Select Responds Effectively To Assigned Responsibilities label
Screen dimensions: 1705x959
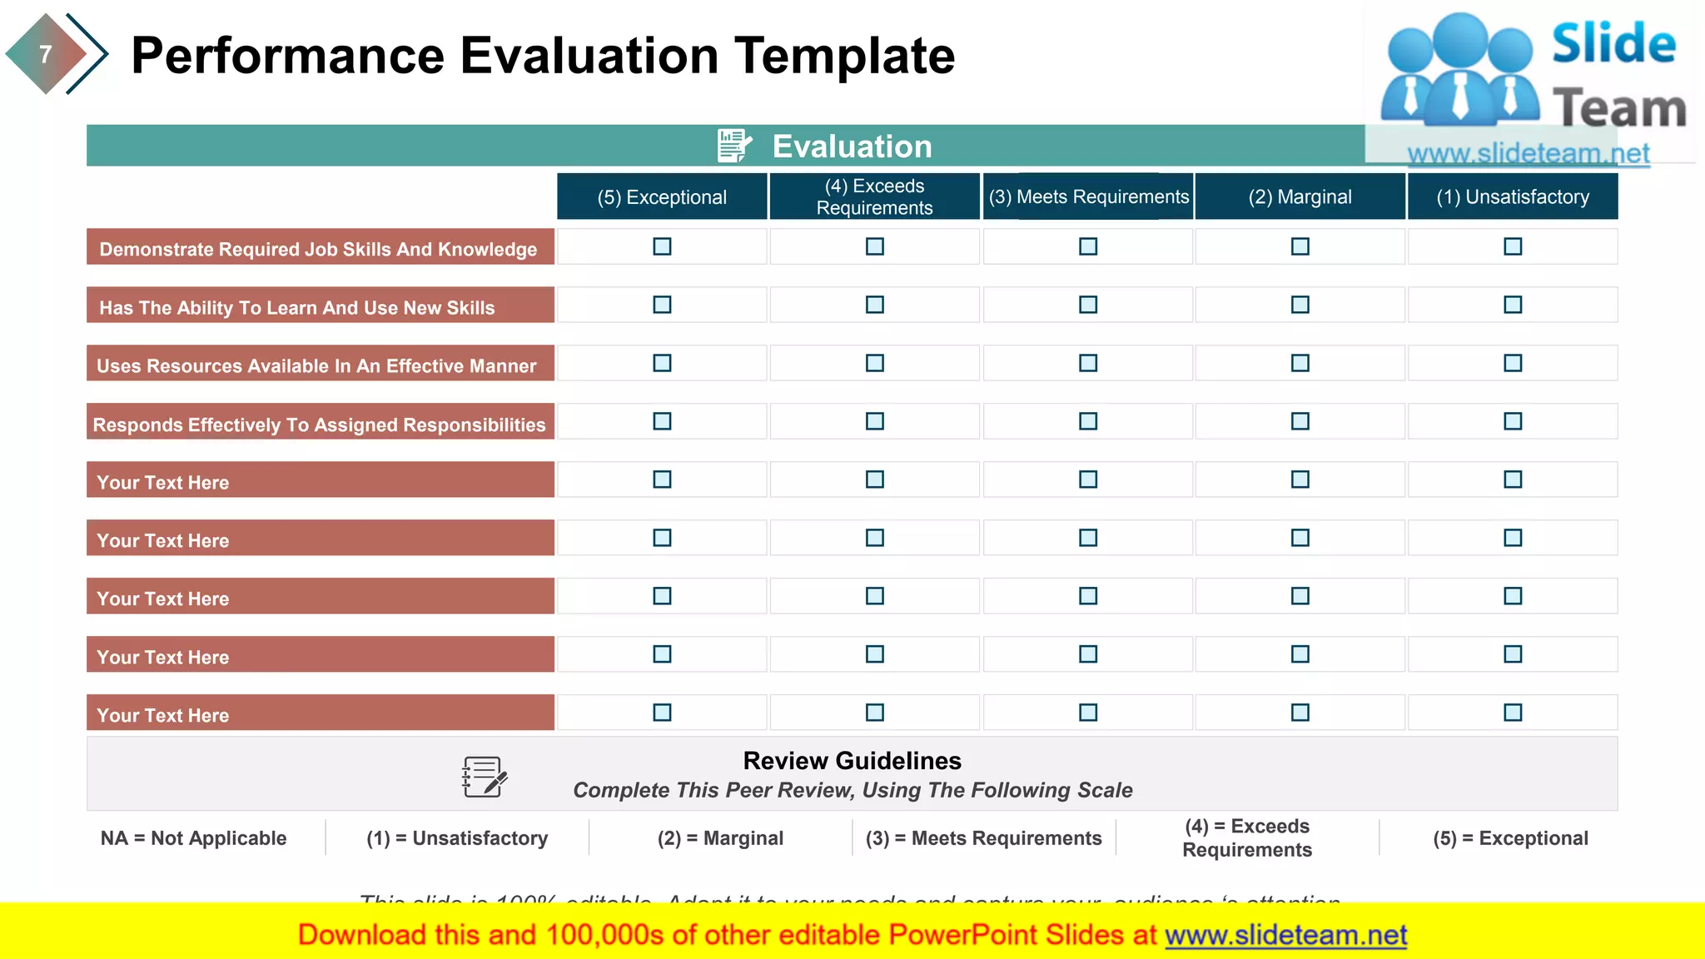click(x=320, y=422)
